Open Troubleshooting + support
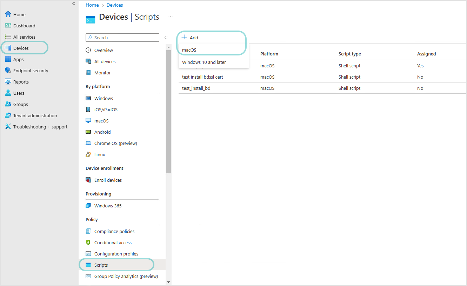 (40, 126)
